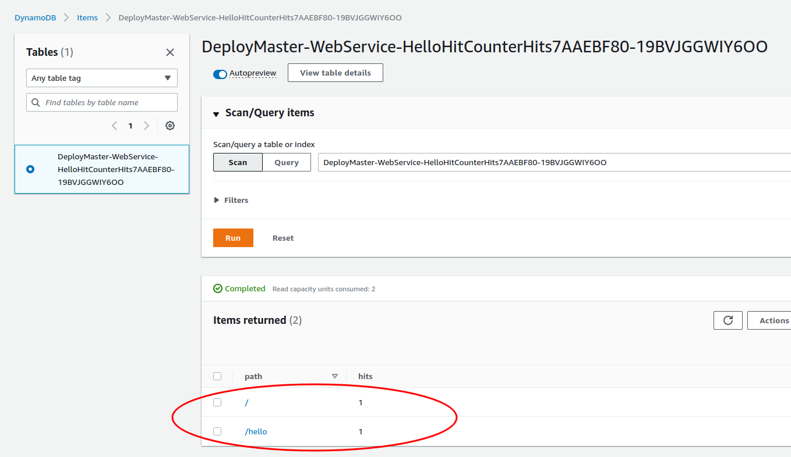The width and height of the screenshot is (791, 457).
Task: Open the /hello item link
Action: pos(256,431)
